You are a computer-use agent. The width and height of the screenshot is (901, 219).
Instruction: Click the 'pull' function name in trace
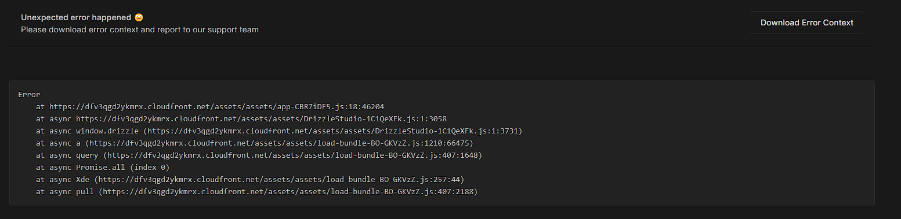coord(85,192)
